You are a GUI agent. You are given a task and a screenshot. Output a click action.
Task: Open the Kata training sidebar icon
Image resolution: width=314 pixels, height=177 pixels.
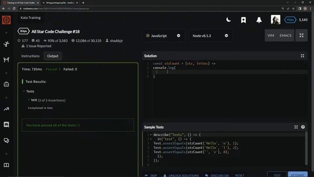coord(6,44)
